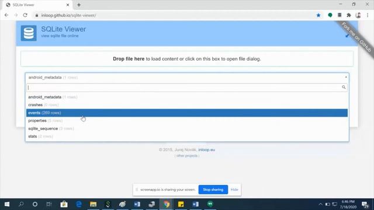Image resolution: width=374 pixels, height=210 pixels.
Task: Switch to Chrome on the taskbar
Action: click(x=167, y=204)
